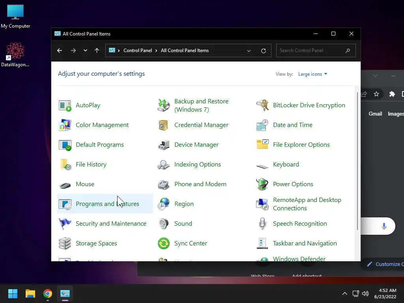Viewport: 404px width, 303px height.
Task: Click the File Explorer Options icon
Action: pyautogui.click(x=262, y=144)
